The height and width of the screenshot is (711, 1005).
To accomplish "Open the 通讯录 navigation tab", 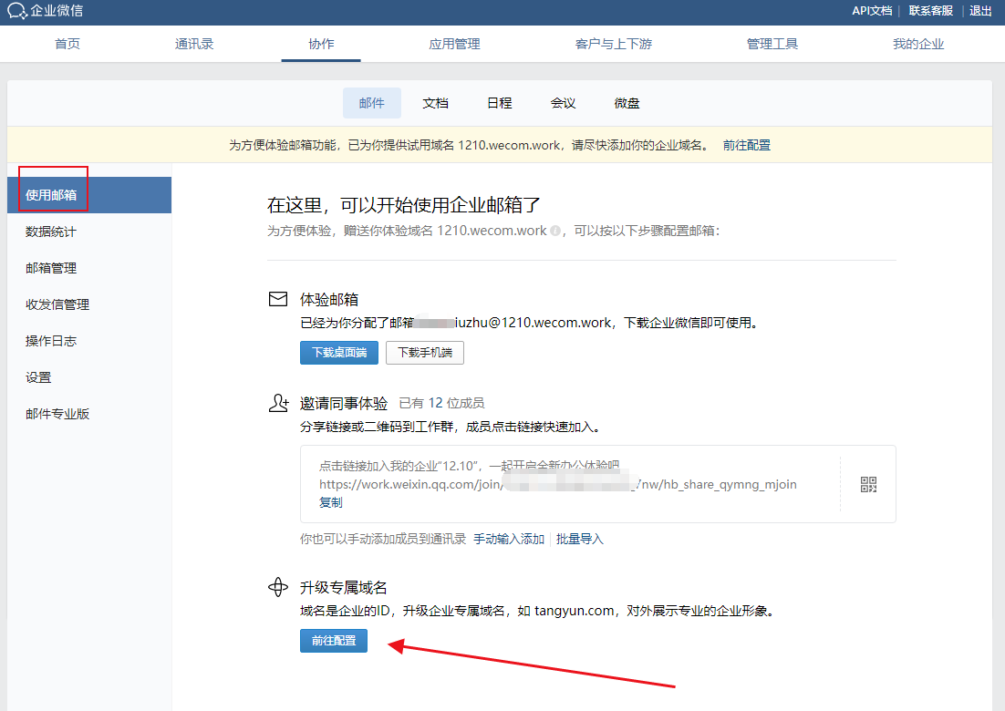I will [x=194, y=44].
